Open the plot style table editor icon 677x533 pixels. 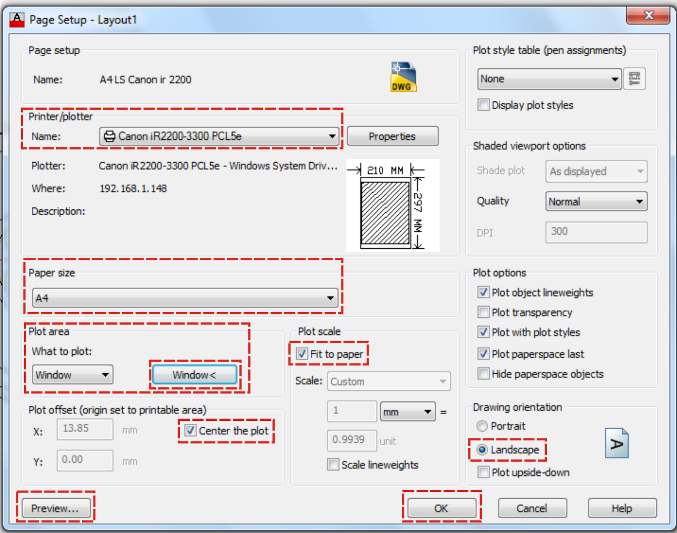(x=634, y=78)
